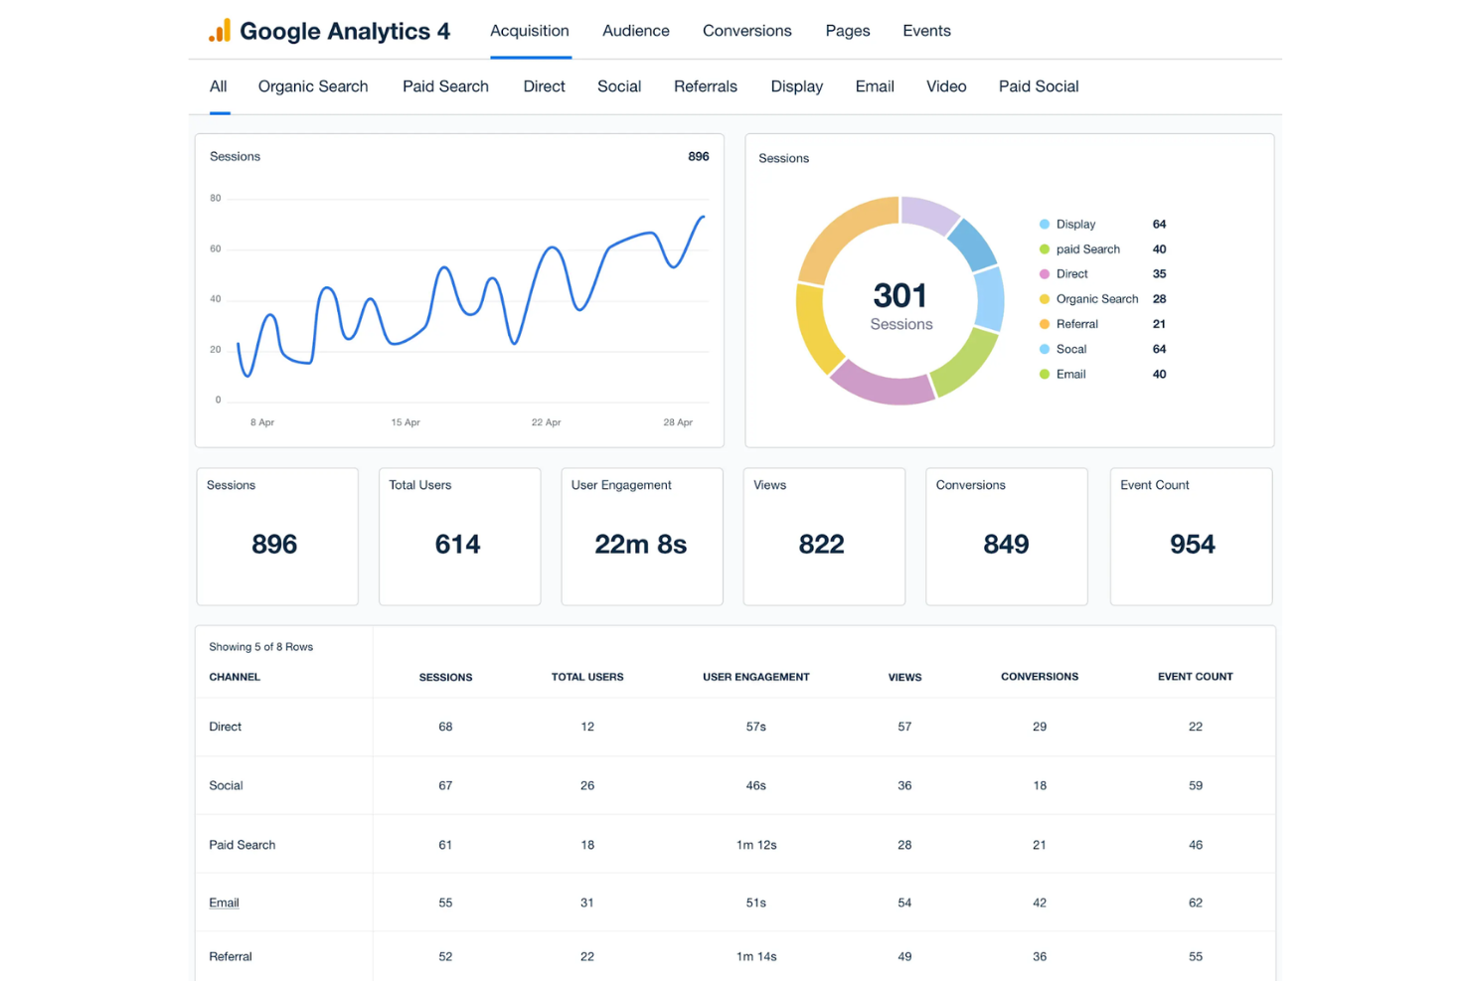1471x981 pixels.
Task: Click the Conversions 849 card
Action: click(x=1007, y=537)
